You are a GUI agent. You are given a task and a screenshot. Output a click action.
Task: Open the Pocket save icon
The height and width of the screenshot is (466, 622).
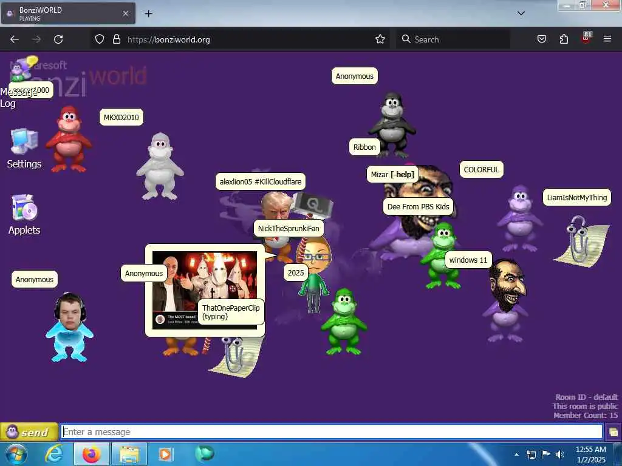pos(542,39)
